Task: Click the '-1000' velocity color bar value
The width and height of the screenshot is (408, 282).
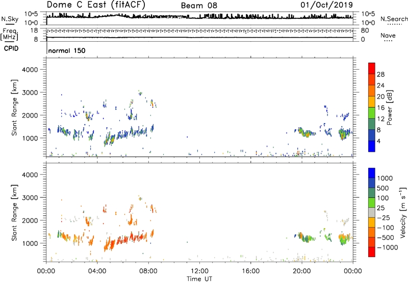Action: (x=388, y=247)
